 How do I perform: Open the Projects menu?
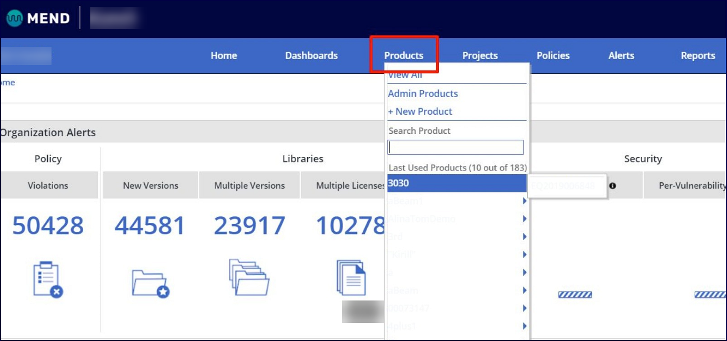480,55
